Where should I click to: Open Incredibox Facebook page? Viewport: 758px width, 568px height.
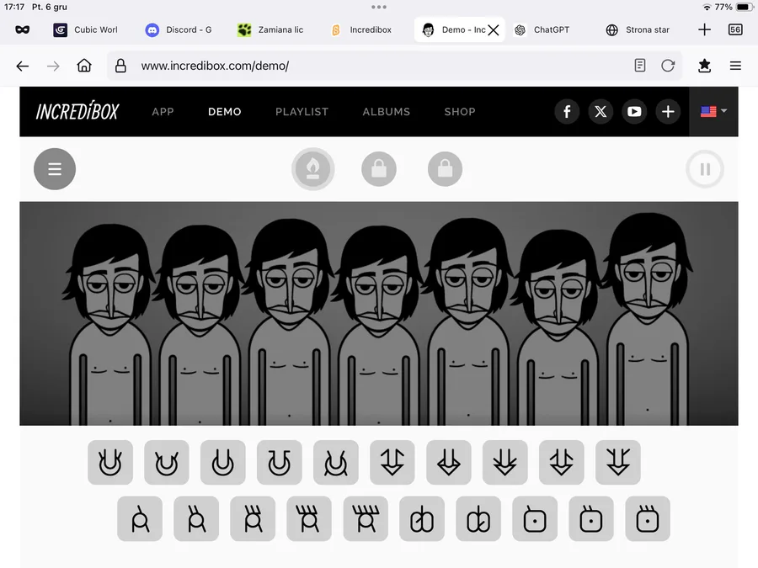(x=567, y=112)
